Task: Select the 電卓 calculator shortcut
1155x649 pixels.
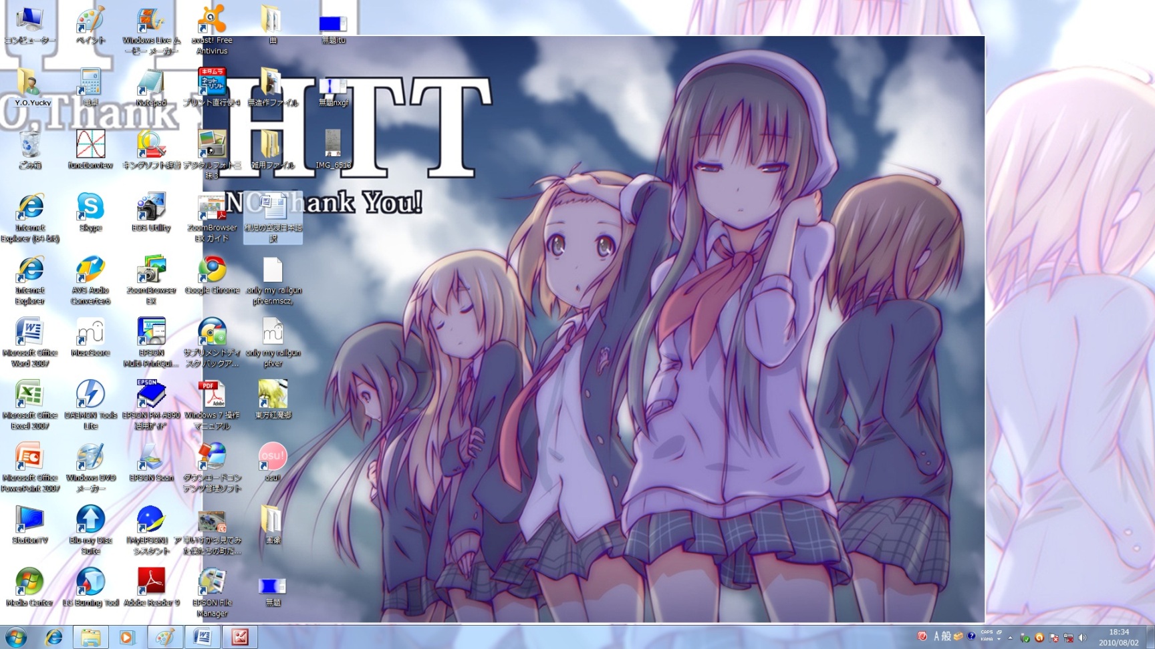Action: 90,89
